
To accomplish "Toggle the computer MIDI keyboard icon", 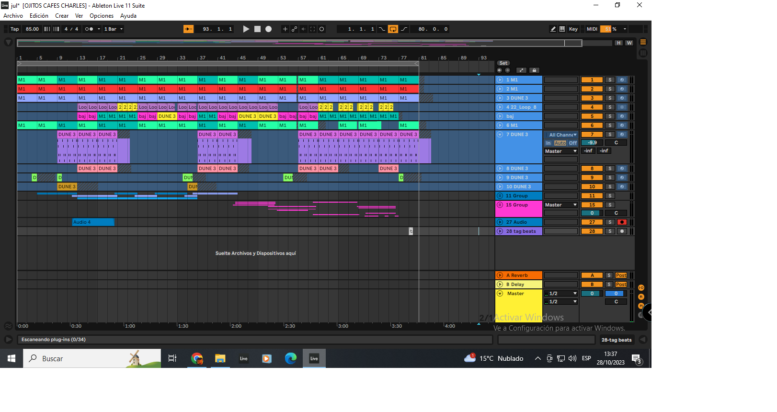I will (562, 29).
